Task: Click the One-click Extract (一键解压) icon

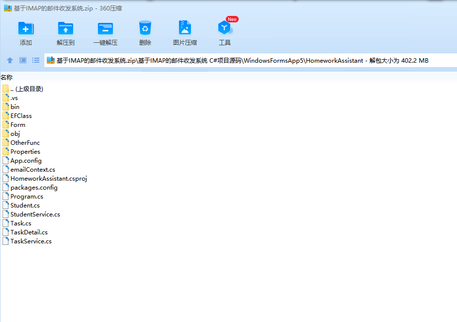Action: (x=105, y=28)
